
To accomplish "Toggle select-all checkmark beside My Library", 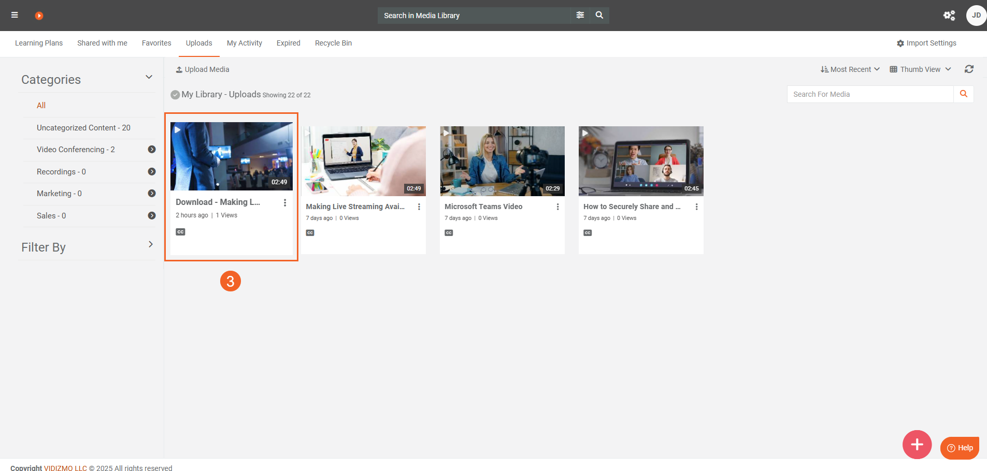I will [175, 95].
